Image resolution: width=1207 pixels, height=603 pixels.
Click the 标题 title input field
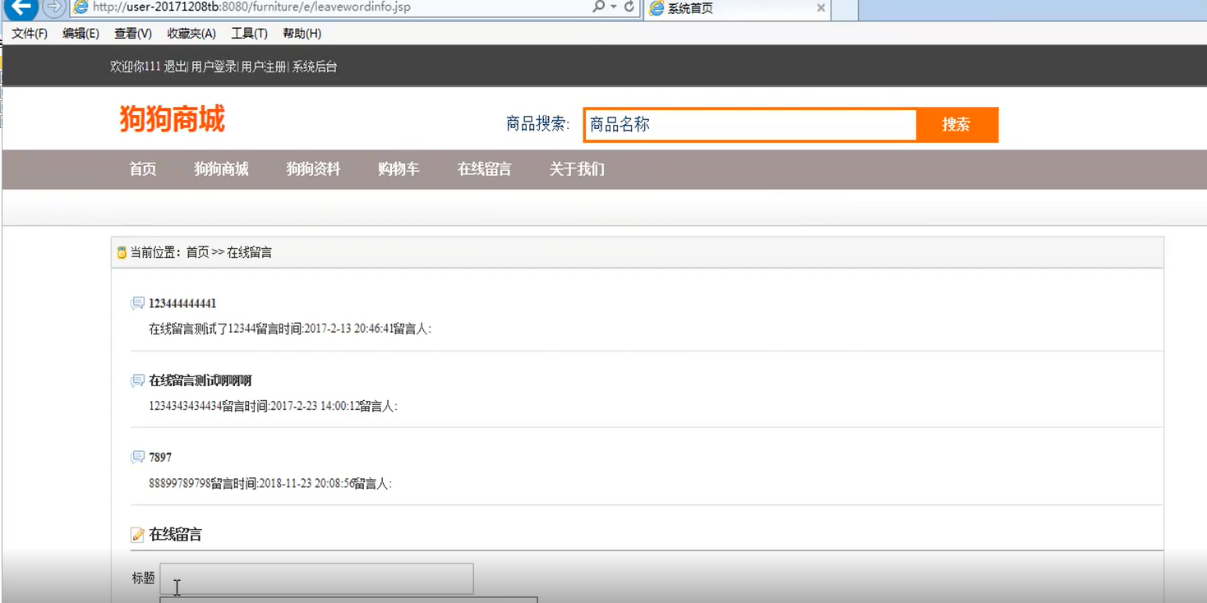pos(316,578)
